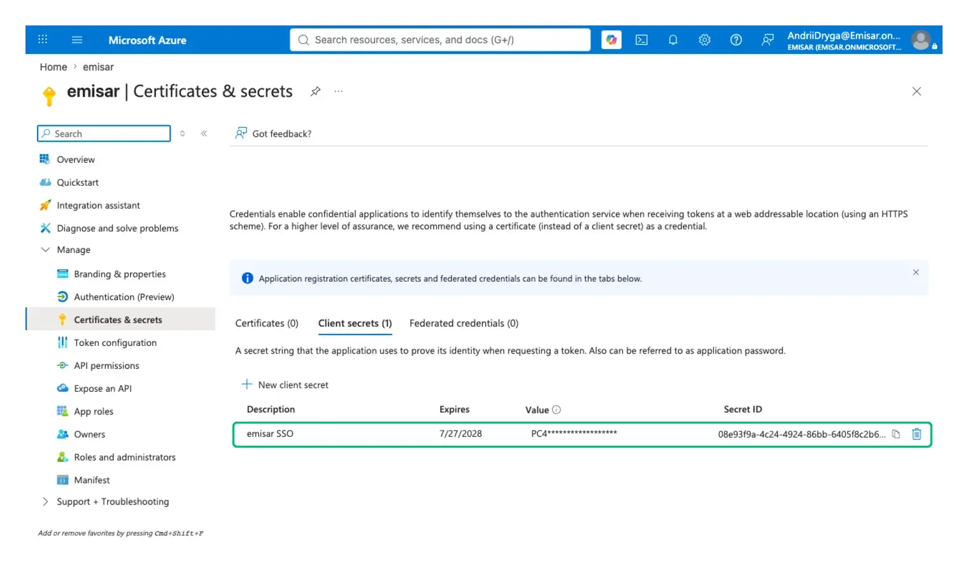
Task: Open more options ellipsis beside title
Action: click(339, 91)
